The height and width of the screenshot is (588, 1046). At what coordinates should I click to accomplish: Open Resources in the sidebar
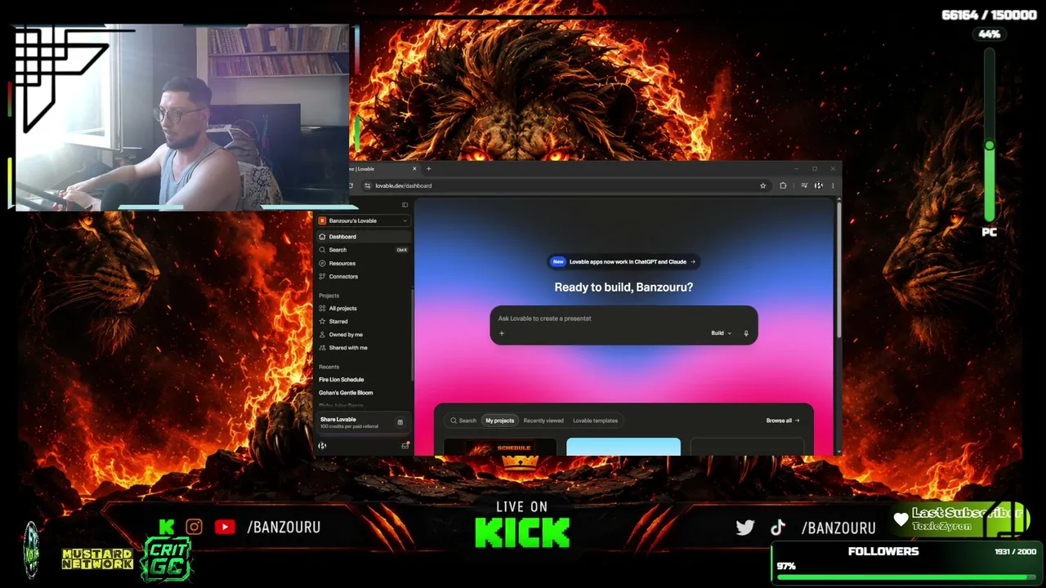pos(363,263)
